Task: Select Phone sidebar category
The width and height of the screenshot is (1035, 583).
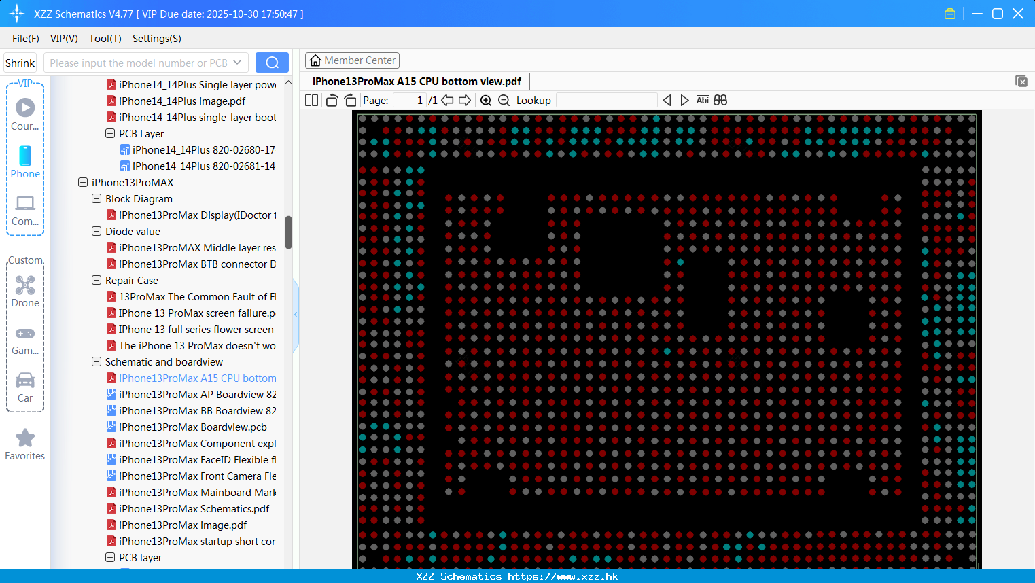Action: (x=25, y=162)
